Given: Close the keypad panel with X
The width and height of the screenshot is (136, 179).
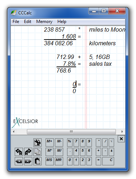Looking at the screenshot, I should (x=121, y=139).
